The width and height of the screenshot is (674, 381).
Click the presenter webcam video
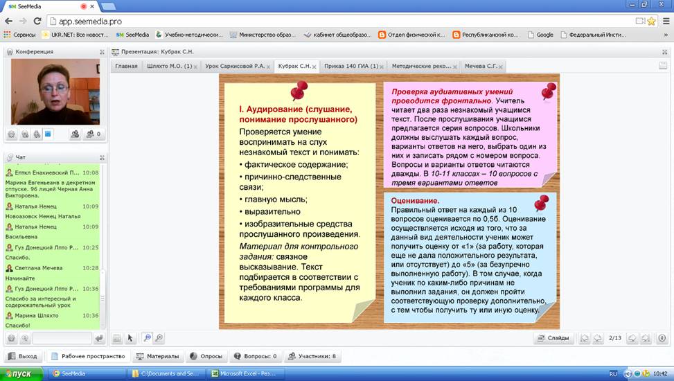(x=55, y=92)
